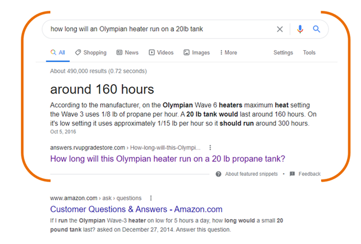Viewport: 361px width, 244px height.
Task: Switch to the Shopping tab
Action: [x=91, y=52]
